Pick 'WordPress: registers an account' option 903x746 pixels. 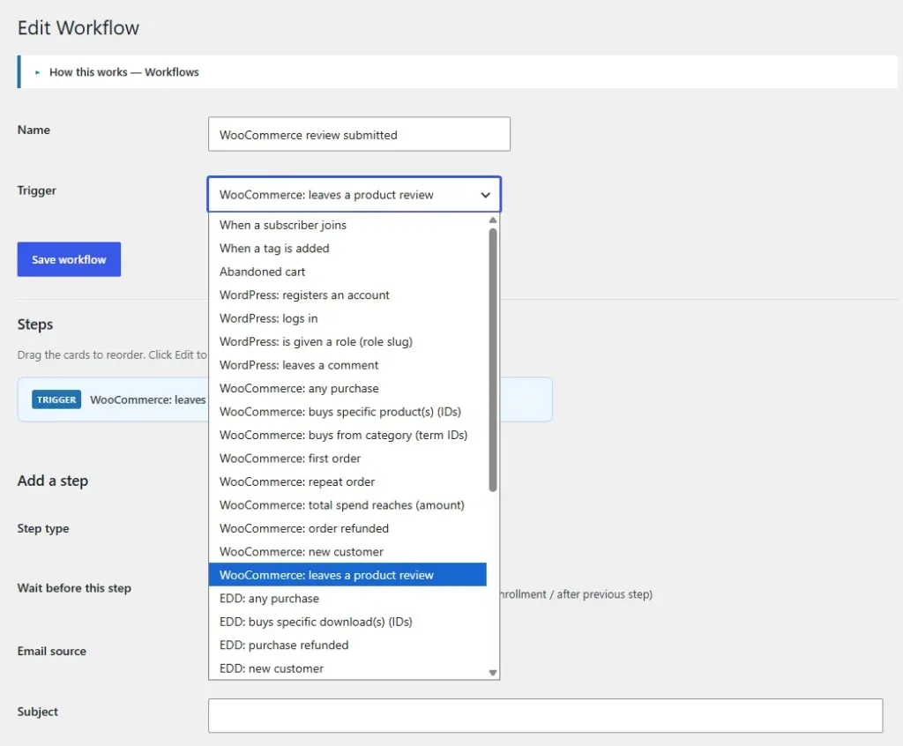tap(347, 295)
